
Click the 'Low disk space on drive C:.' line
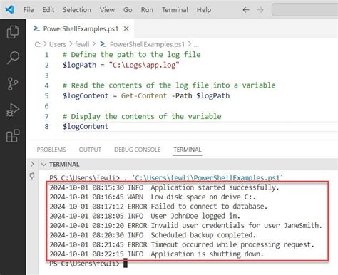click(x=153, y=197)
